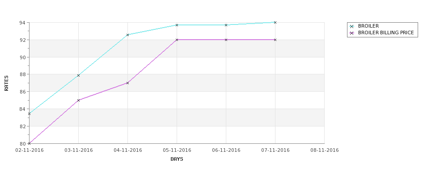This screenshot has height=191, width=436.
Task: Click the BROILER legend label
Action: pos(368,26)
